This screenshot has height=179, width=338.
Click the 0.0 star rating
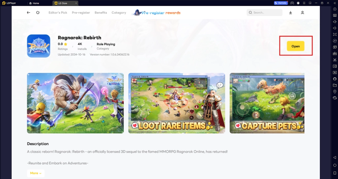(62, 44)
